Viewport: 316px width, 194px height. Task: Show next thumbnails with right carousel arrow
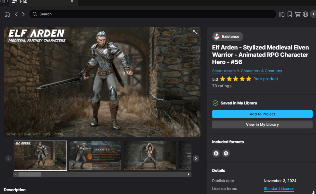(196, 158)
